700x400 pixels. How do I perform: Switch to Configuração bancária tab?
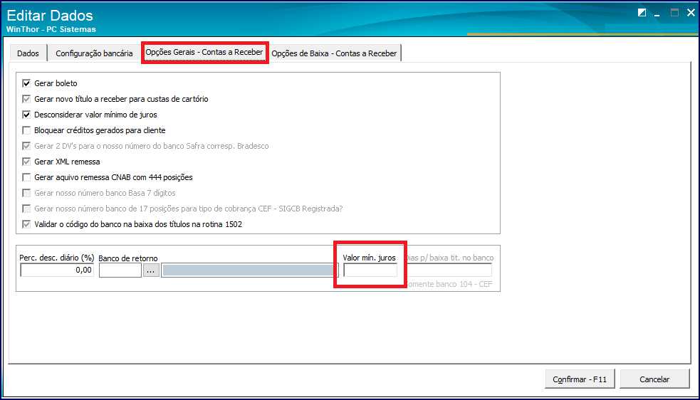point(94,53)
